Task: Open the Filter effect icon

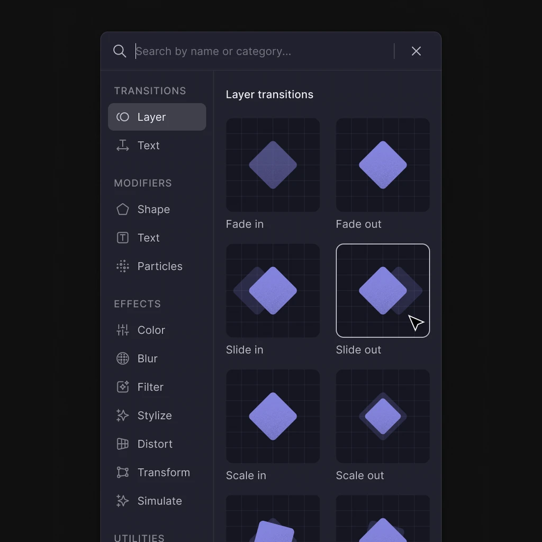Action: (x=122, y=387)
